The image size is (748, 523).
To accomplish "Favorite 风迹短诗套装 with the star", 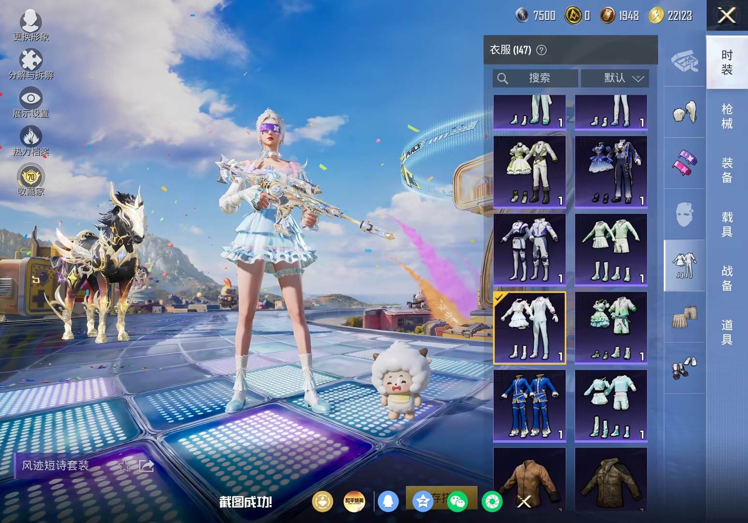I will [x=125, y=466].
